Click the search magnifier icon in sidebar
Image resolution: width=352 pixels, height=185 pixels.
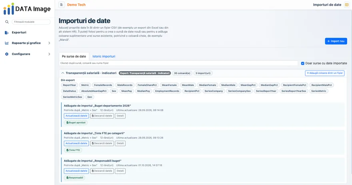(7, 22)
